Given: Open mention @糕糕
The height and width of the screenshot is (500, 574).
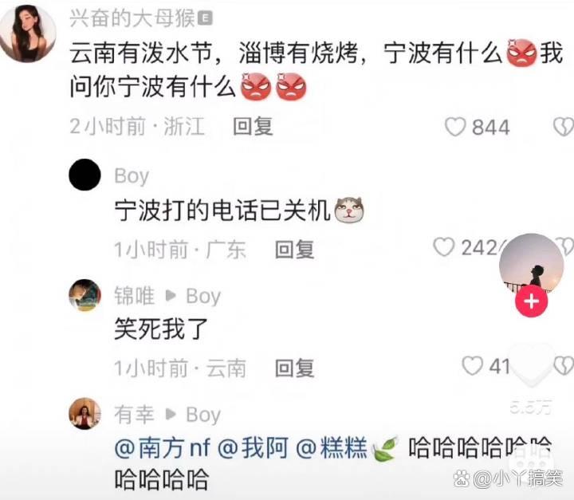Looking at the screenshot, I should pos(332,447).
